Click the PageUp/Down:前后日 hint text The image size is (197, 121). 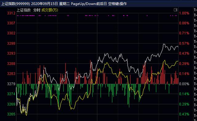pos(89,4)
